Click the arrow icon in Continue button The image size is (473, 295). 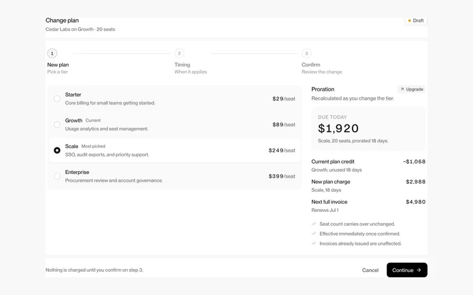(419, 270)
